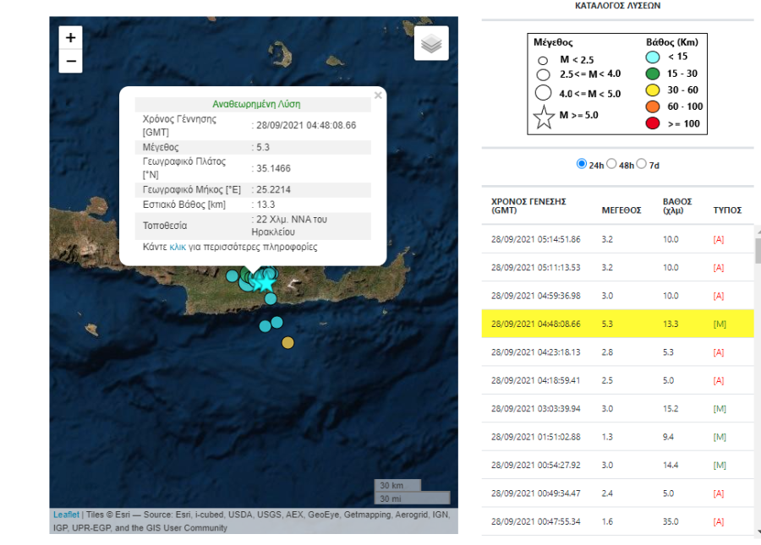Click the ΤΥΠΟΣ column header
761x545 pixels.
coord(727,210)
